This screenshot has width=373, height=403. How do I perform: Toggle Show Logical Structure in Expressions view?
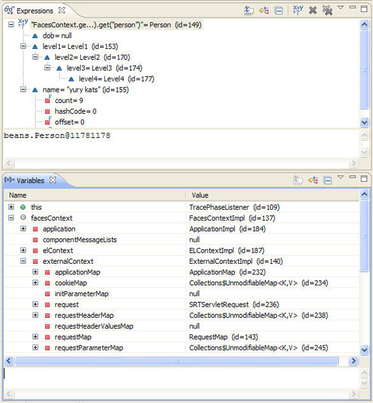(264, 10)
